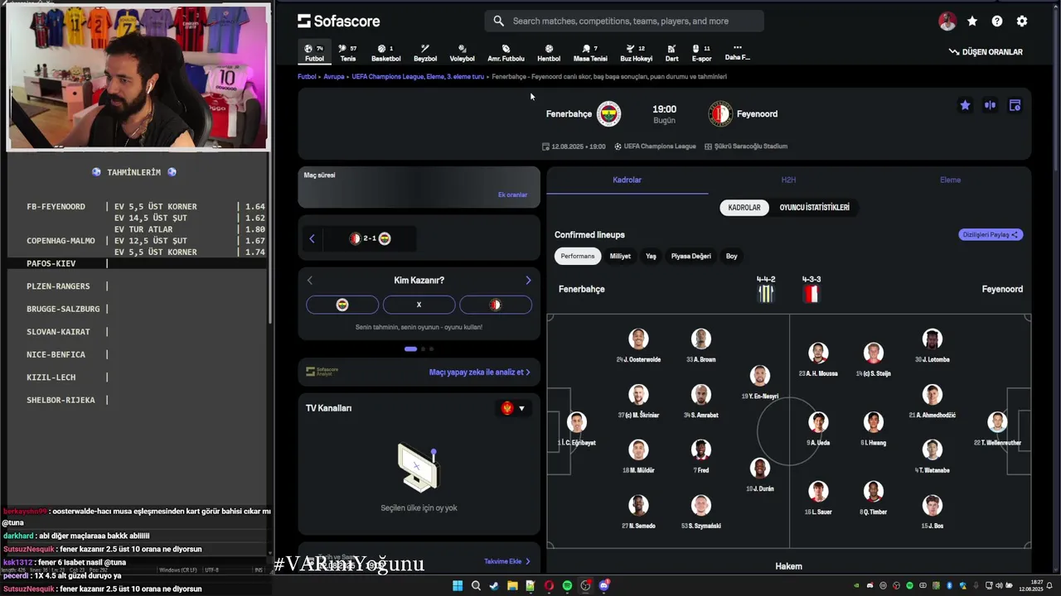Click the Sofascore logo
The width and height of the screenshot is (1061, 596).
click(x=338, y=21)
